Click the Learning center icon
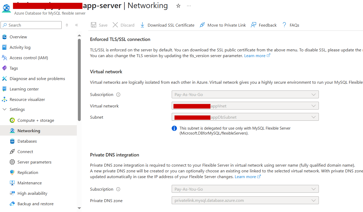Screen dimensions: 363x212 (x=4, y=89)
